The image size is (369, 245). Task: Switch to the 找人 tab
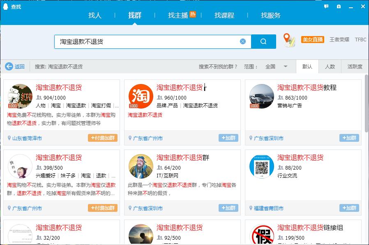click(95, 16)
